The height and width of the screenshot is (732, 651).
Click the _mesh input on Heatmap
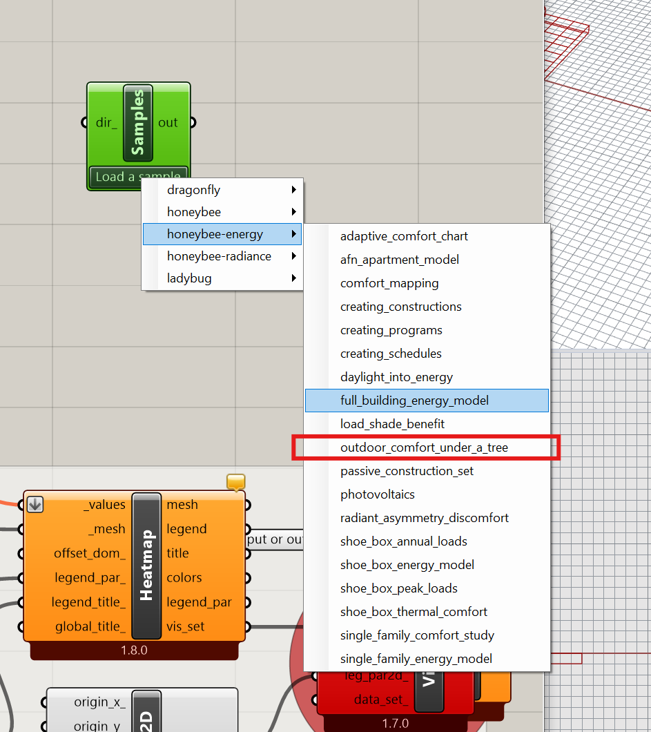107,529
